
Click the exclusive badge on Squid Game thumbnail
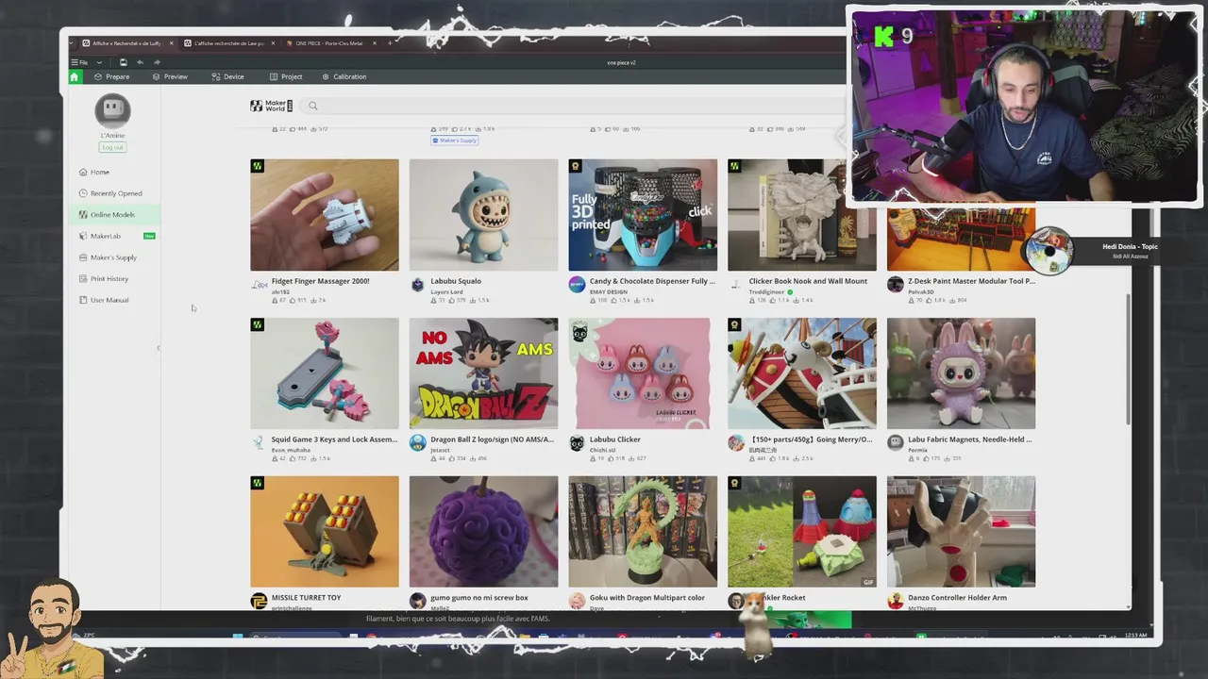tap(257, 324)
